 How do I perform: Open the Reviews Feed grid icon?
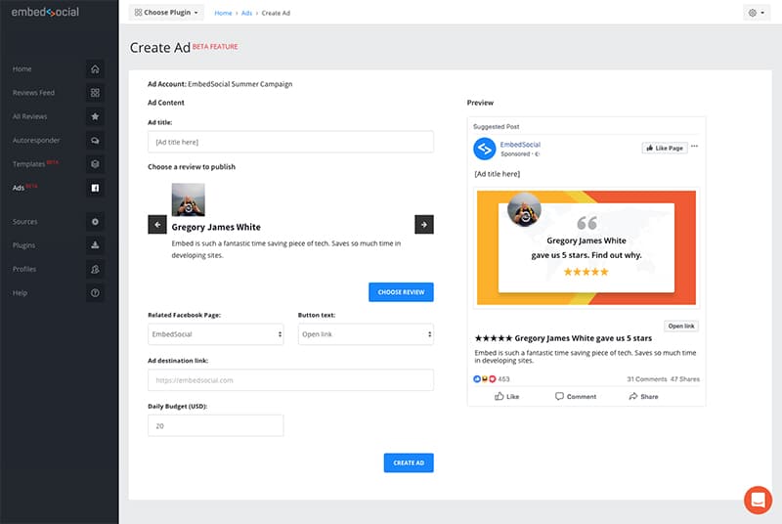coord(95,93)
